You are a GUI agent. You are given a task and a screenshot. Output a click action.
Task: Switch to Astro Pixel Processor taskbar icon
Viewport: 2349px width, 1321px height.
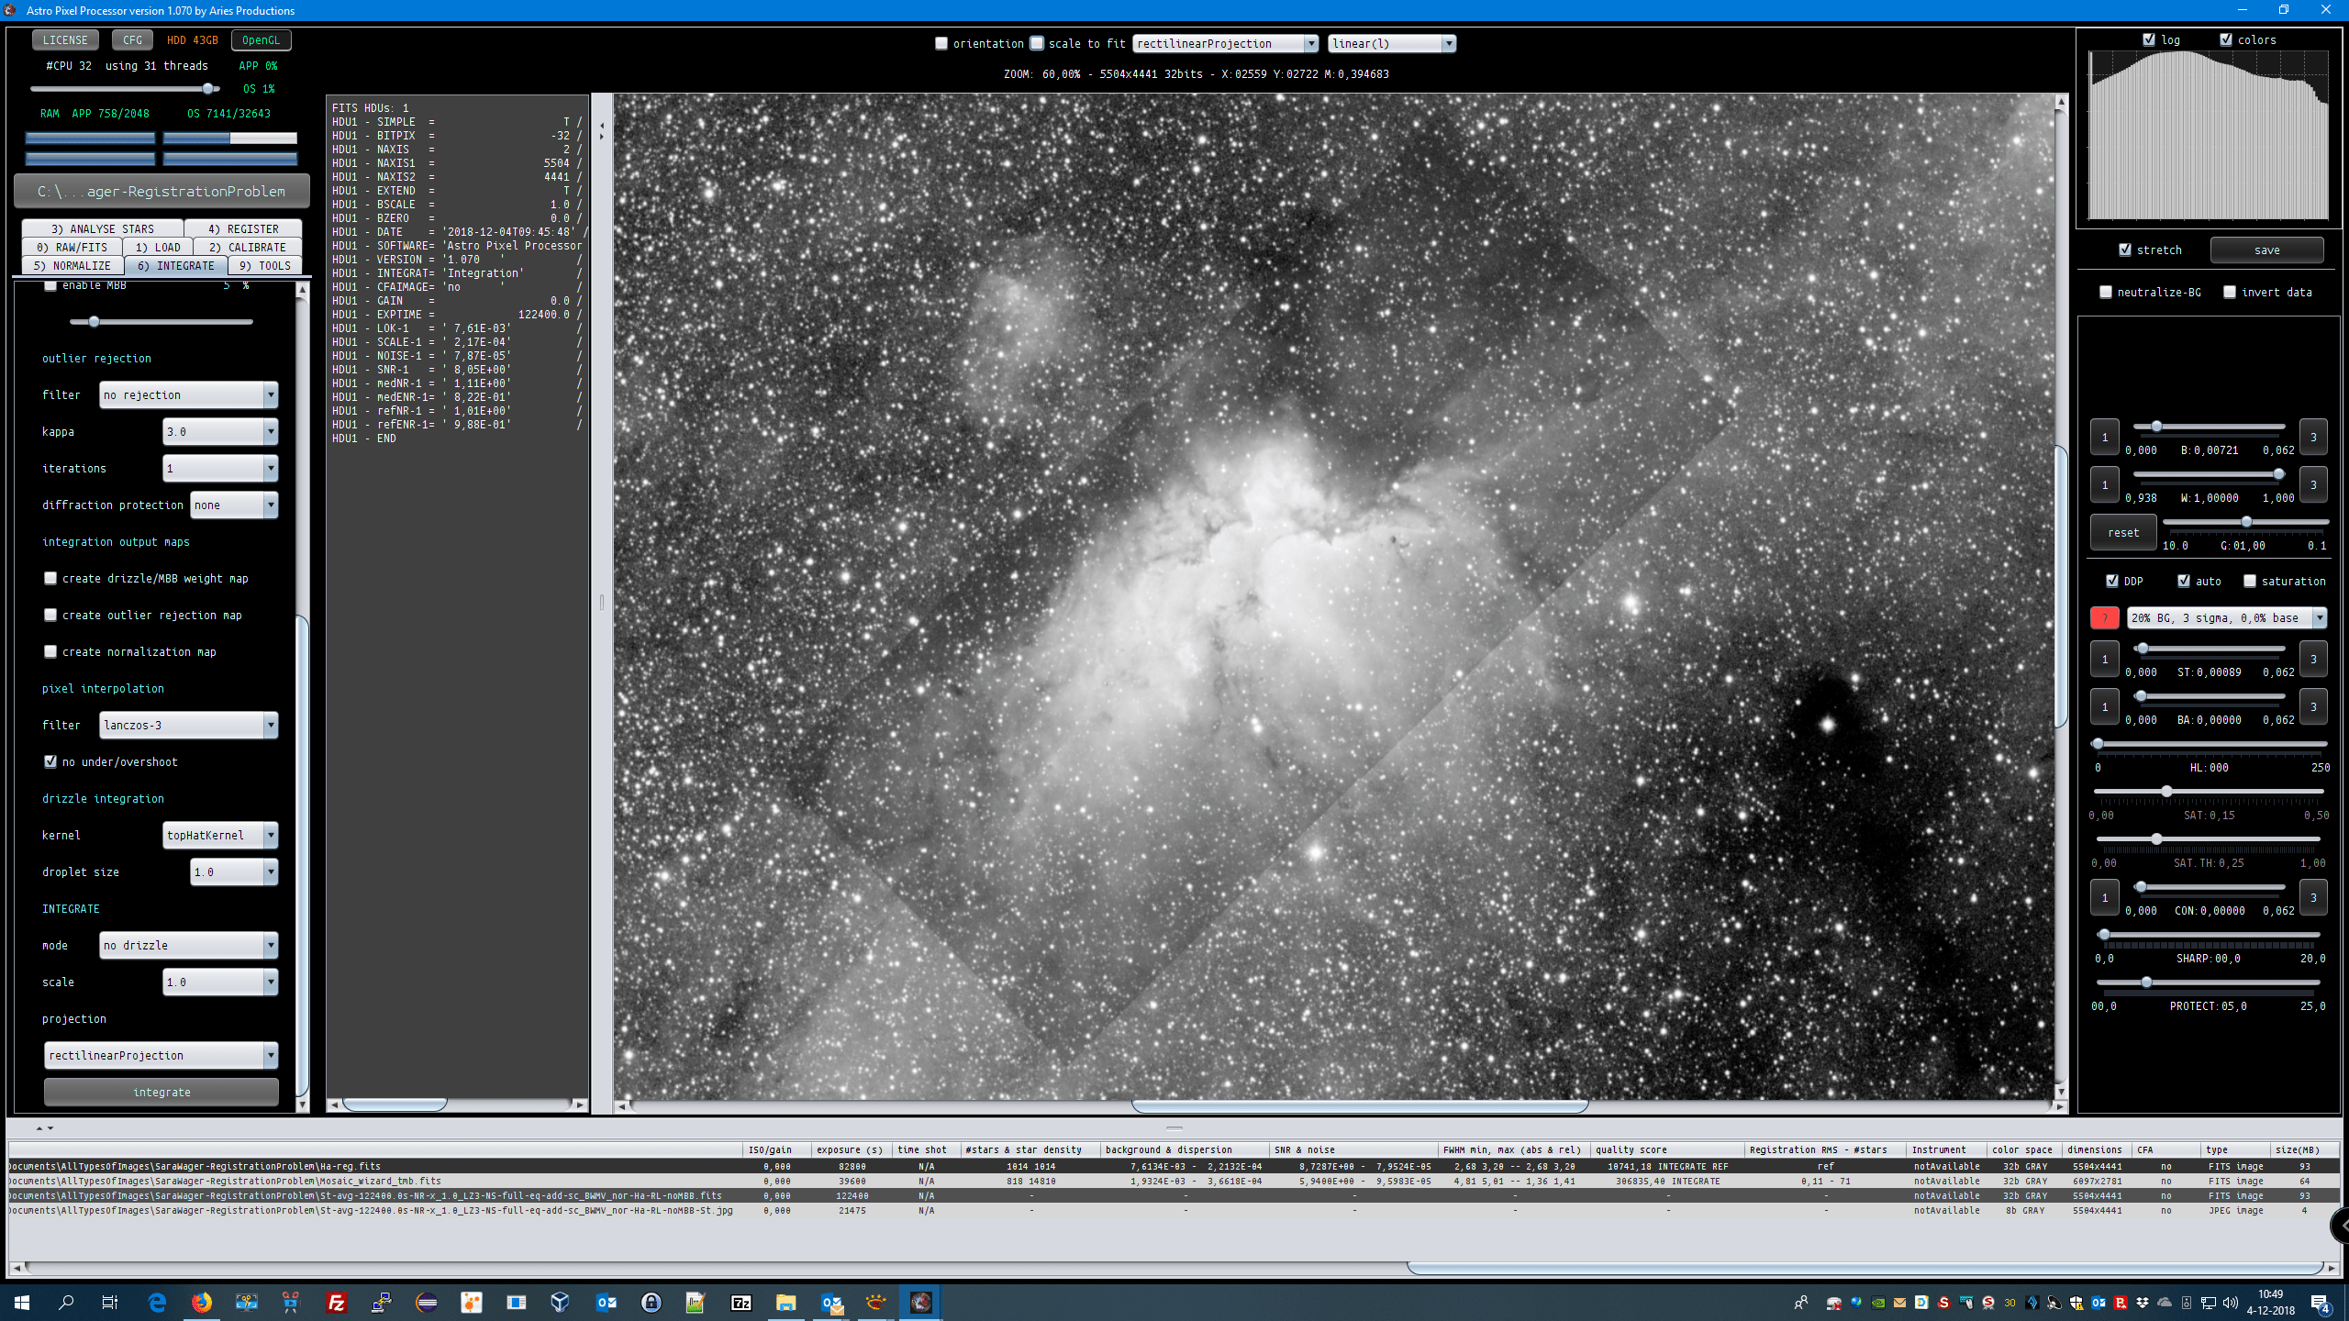(920, 1302)
